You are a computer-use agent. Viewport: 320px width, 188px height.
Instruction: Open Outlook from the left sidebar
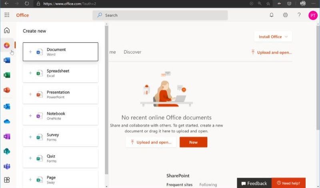(x=7, y=107)
